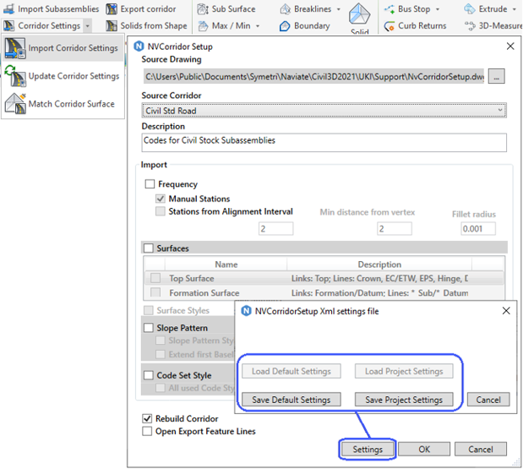Screen dimensions: 523x469
Task: Expand the Breaklines dropdown arrow
Action: 338,9
